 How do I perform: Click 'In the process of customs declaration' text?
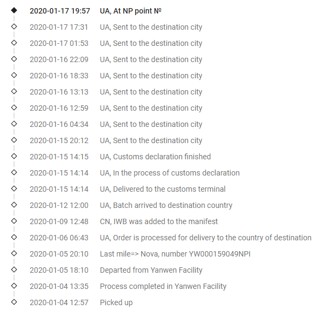[x=176, y=173]
